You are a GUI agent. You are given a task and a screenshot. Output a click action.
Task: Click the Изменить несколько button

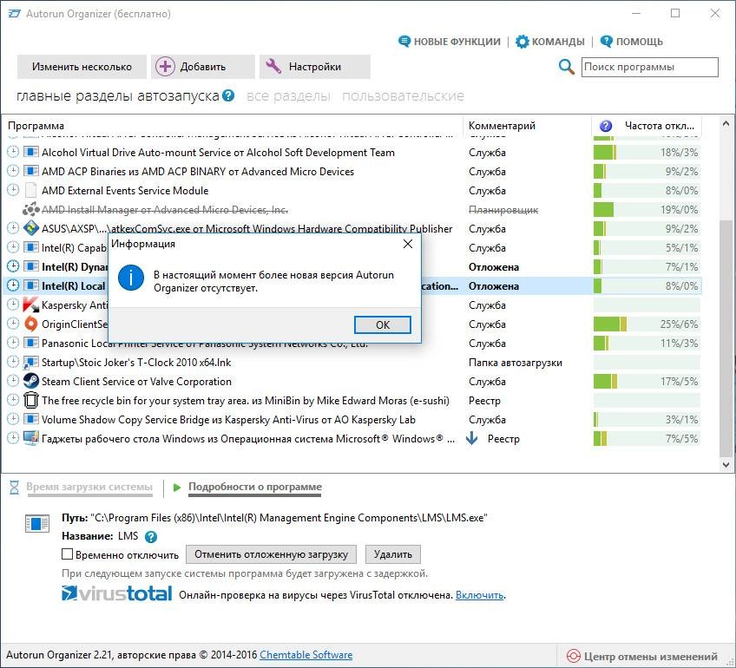(82, 67)
